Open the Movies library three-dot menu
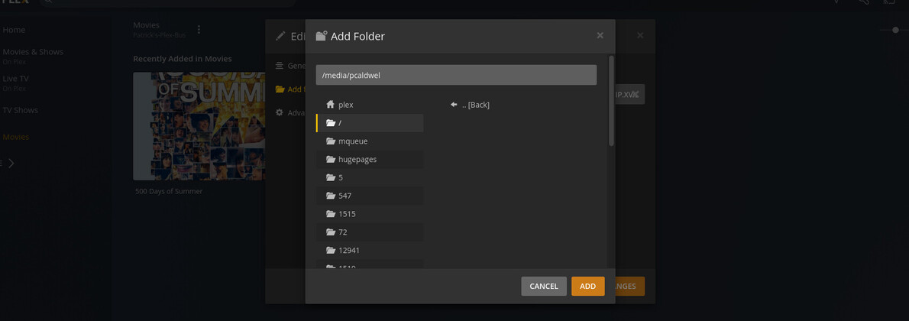 (199, 30)
